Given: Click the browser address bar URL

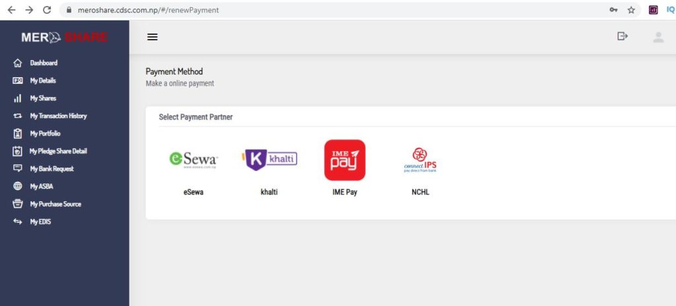Looking at the screenshot, I should (x=149, y=10).
